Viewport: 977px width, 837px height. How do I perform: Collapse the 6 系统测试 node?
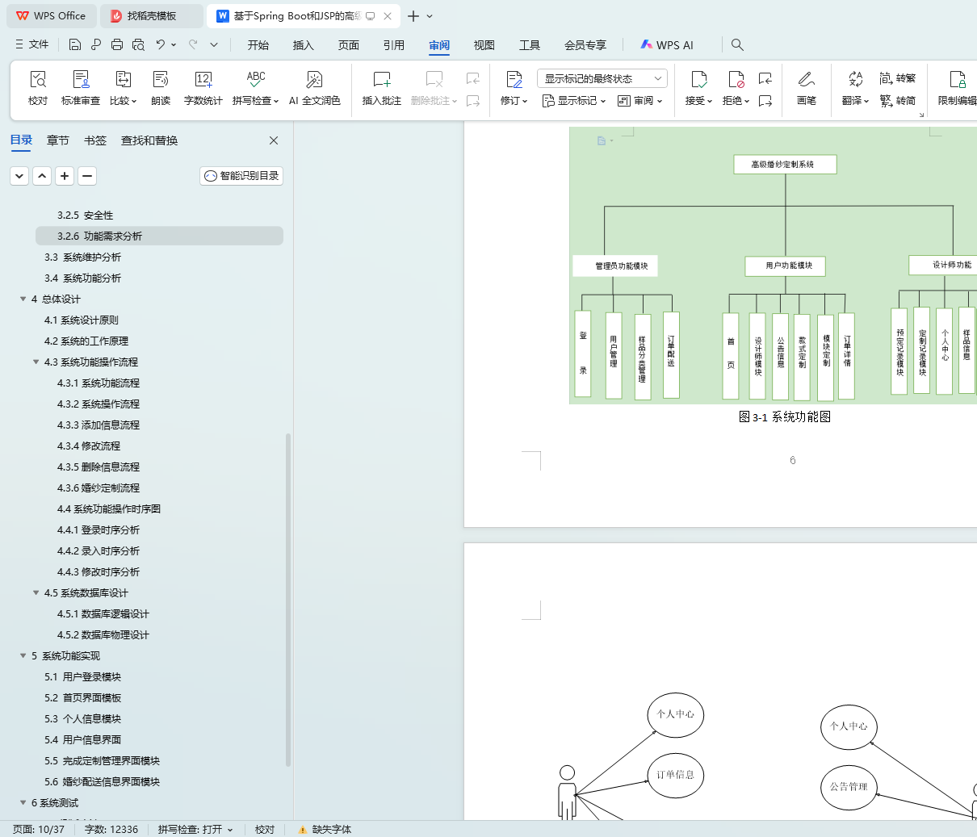pos(23,802)
